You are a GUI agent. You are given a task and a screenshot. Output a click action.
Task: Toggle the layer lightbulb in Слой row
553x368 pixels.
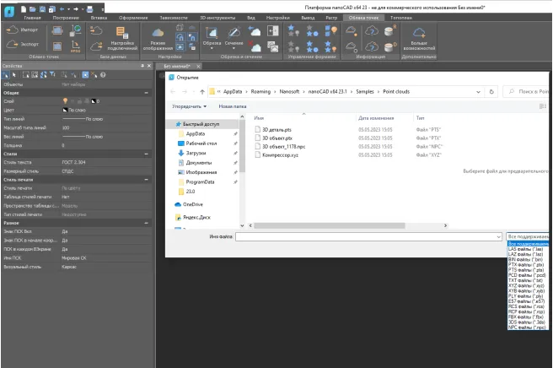pos(65,101)
